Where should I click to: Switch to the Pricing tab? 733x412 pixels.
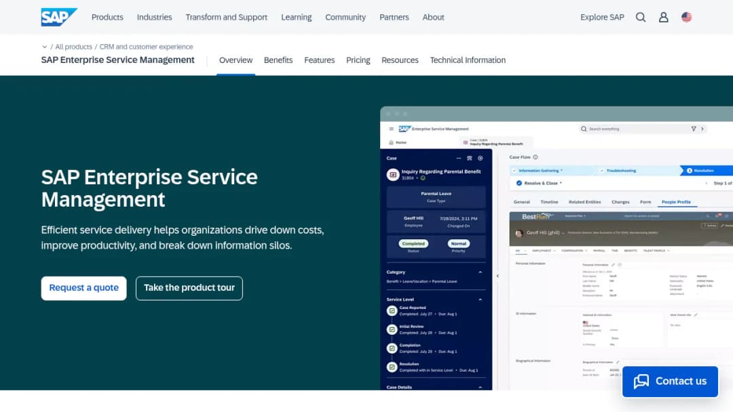coord(358,60)
